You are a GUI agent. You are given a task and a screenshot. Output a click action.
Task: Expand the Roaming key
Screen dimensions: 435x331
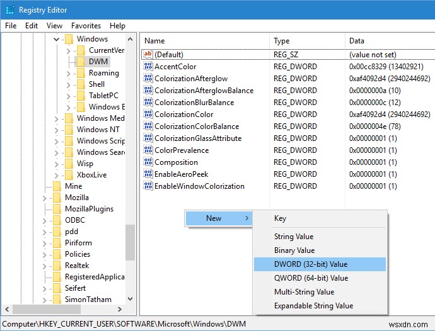pos(69,74)
